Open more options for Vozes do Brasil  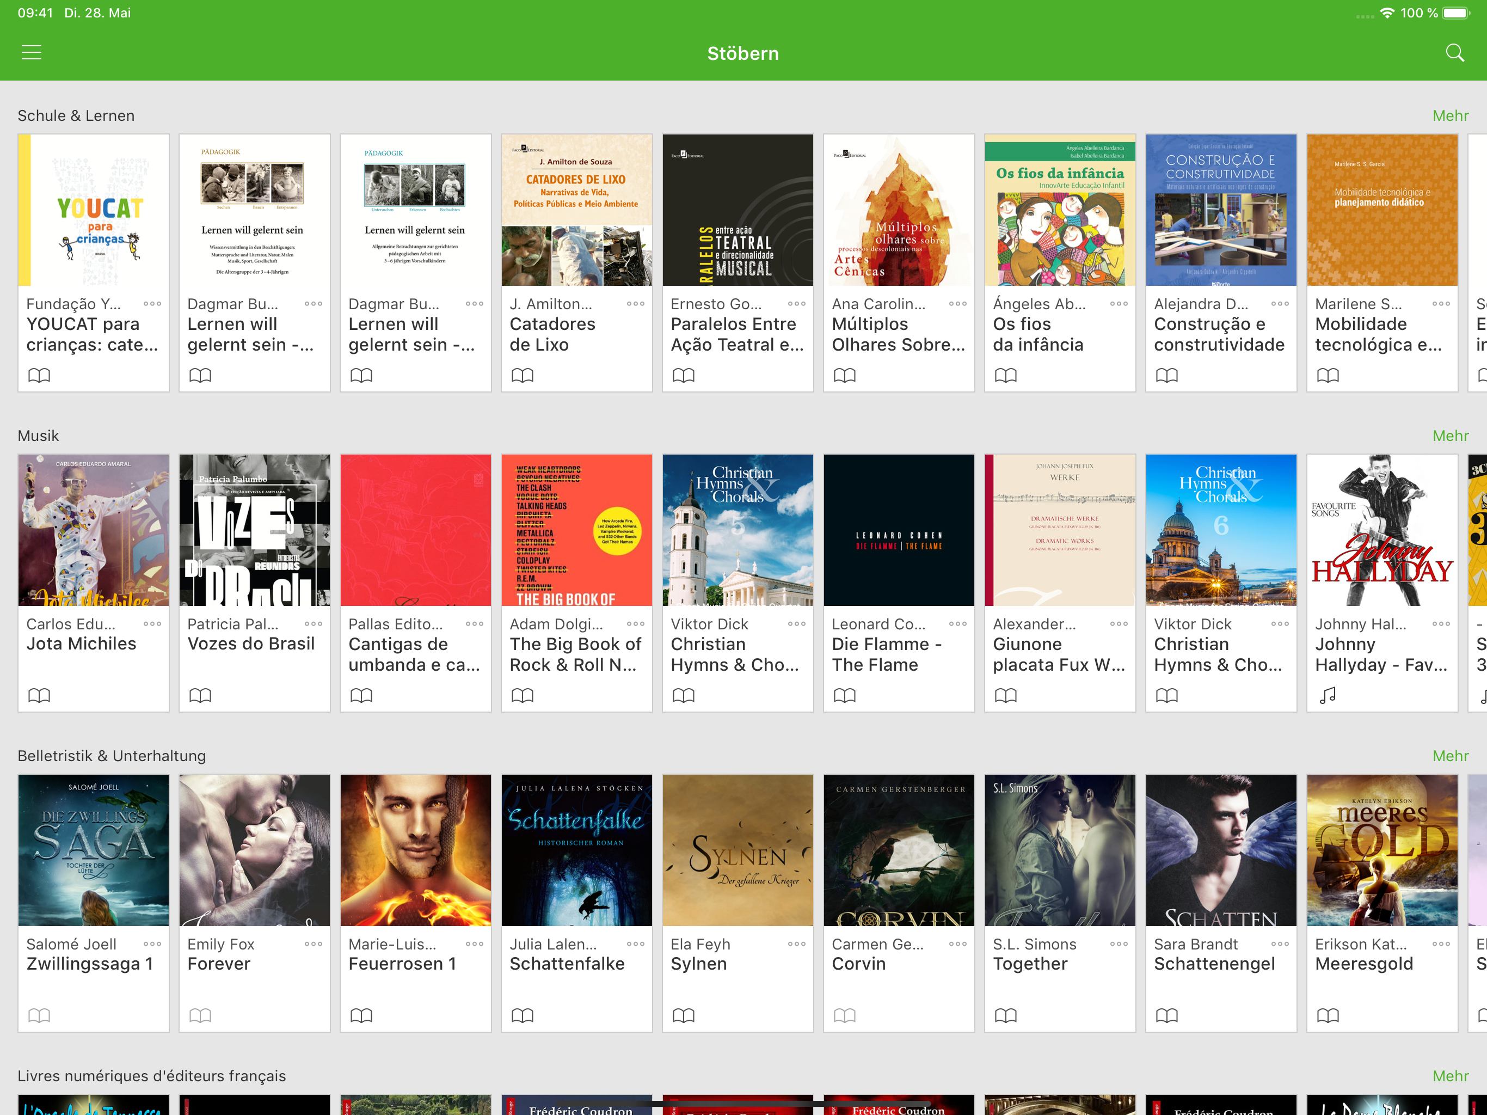(x=314, y=624)
